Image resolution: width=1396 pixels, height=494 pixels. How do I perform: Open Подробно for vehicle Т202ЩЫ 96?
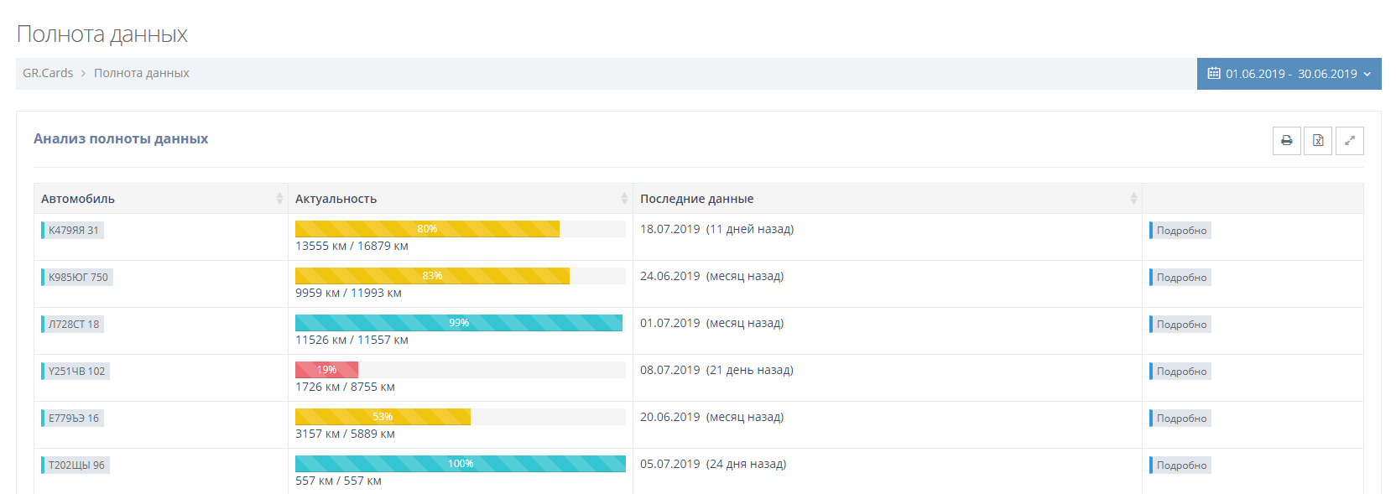(x=1180, y=465)
